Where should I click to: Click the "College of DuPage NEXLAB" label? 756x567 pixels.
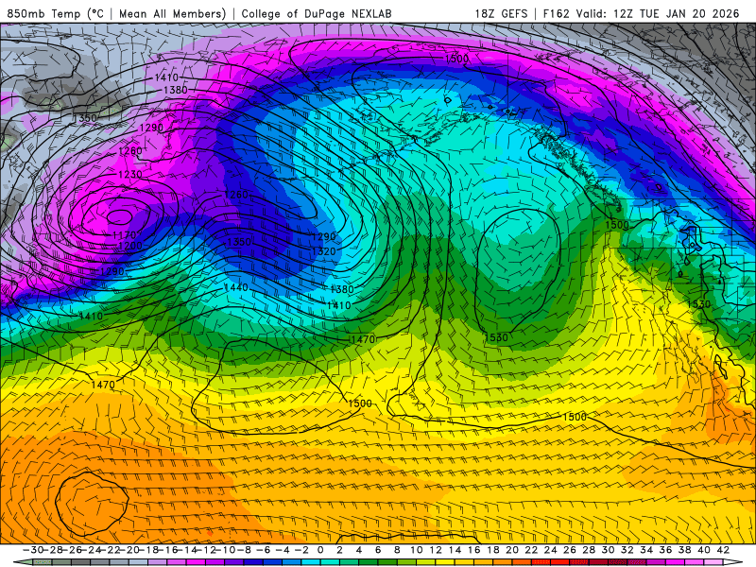coord(317,13)
